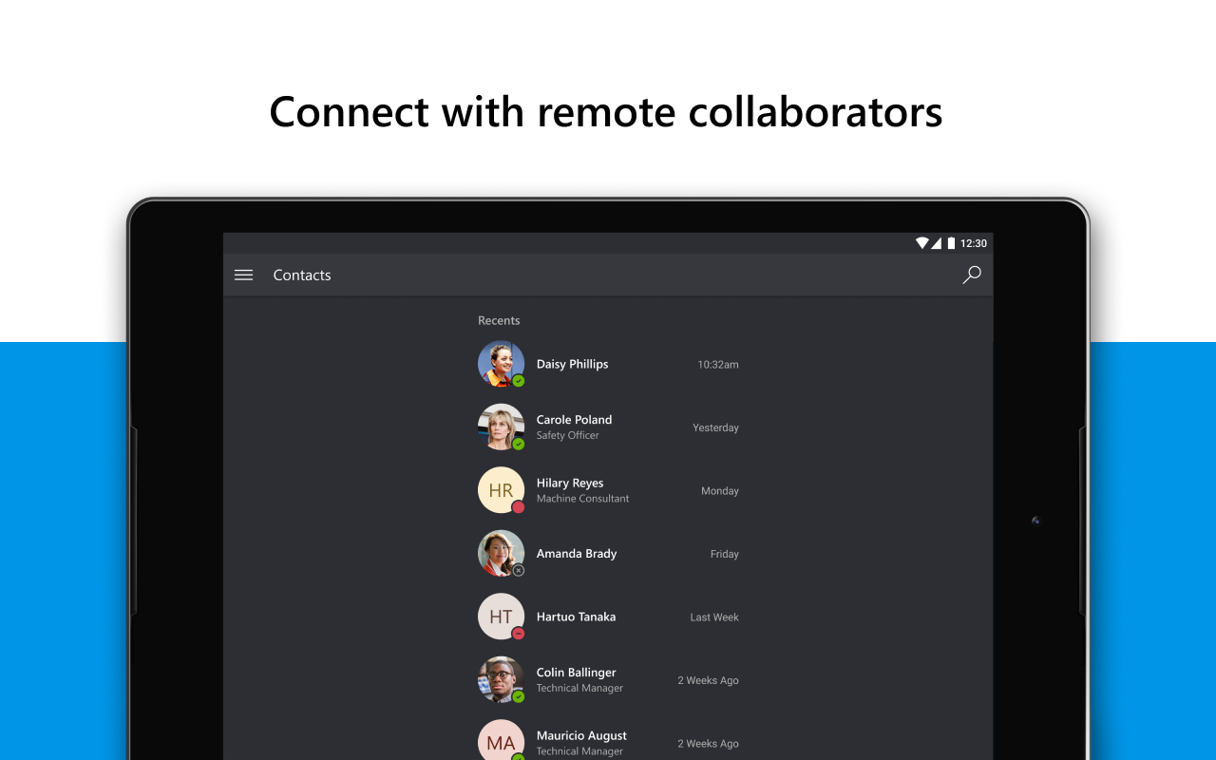
Task: Click the Safety Officer subtitle
Action: [x=567, y=435]
